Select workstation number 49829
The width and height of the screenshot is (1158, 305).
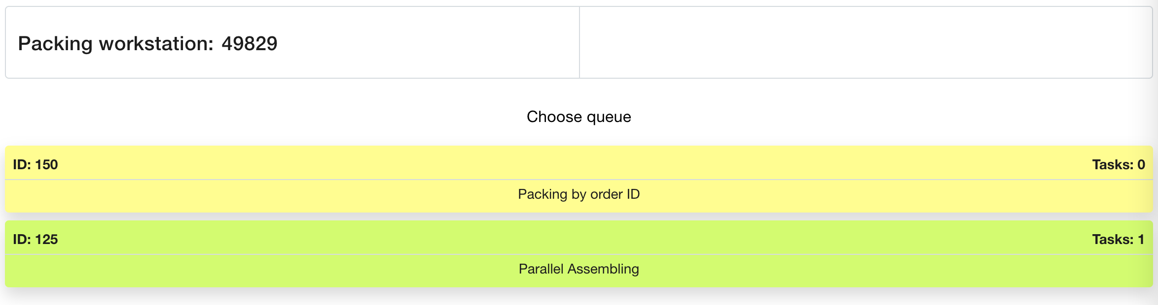pyautogui.click(x=250, y=44)
